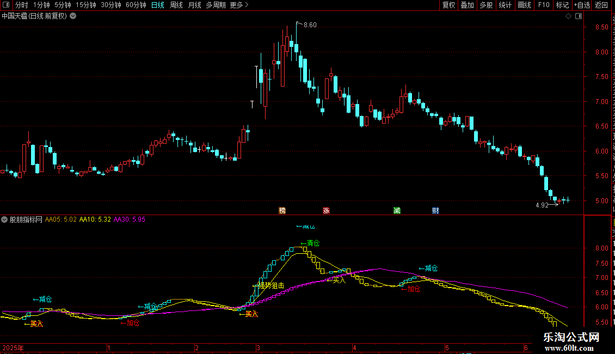Select the 5分钟 period tab
615x354 pixels.
(63, 5)
